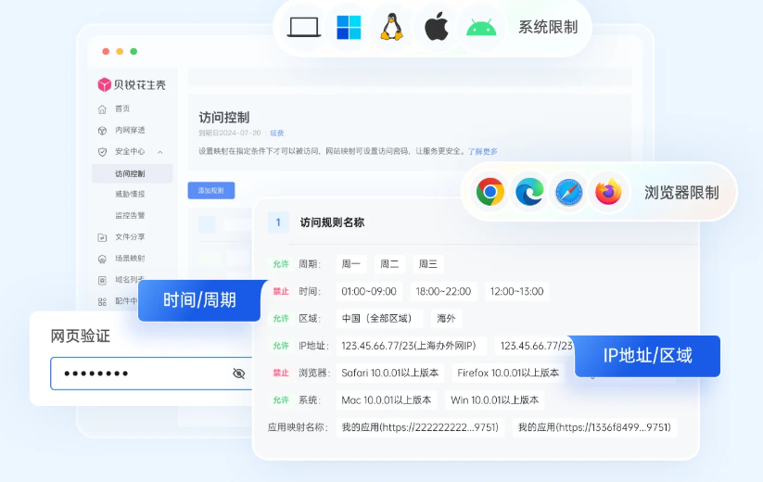Screen dimensions: 763x482
Task: Click the 网页验证 password input field
Action: pos(139,374)
